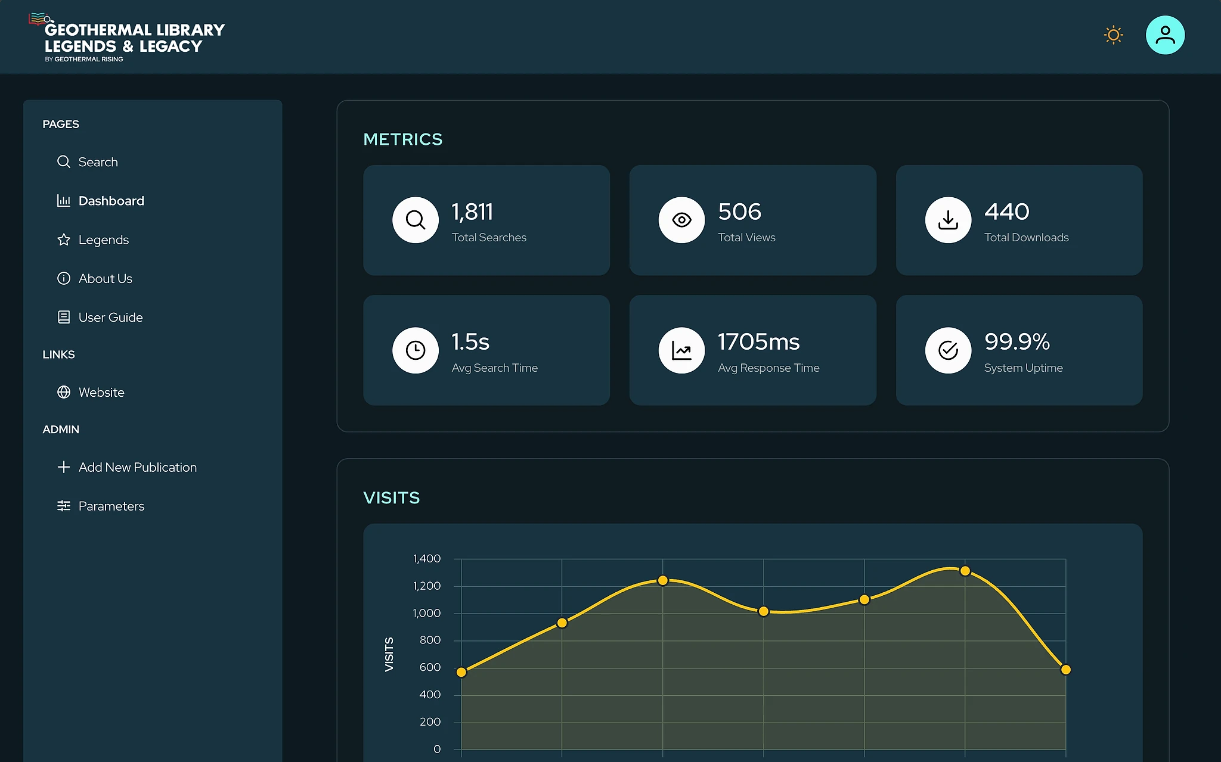Click the ADMIN sidebar heading

[60, 430]
